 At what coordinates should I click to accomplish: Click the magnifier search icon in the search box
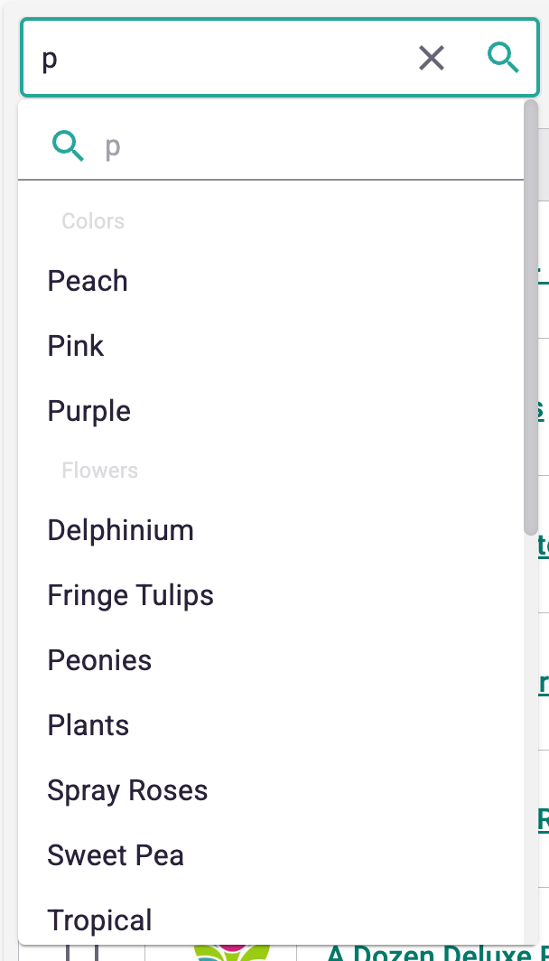point(503,58)
